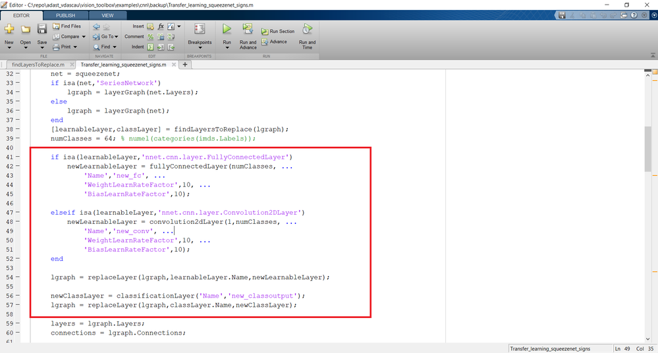Click the Smart Indent icon
Screen dimensions: 658x353
pos(150,47)
